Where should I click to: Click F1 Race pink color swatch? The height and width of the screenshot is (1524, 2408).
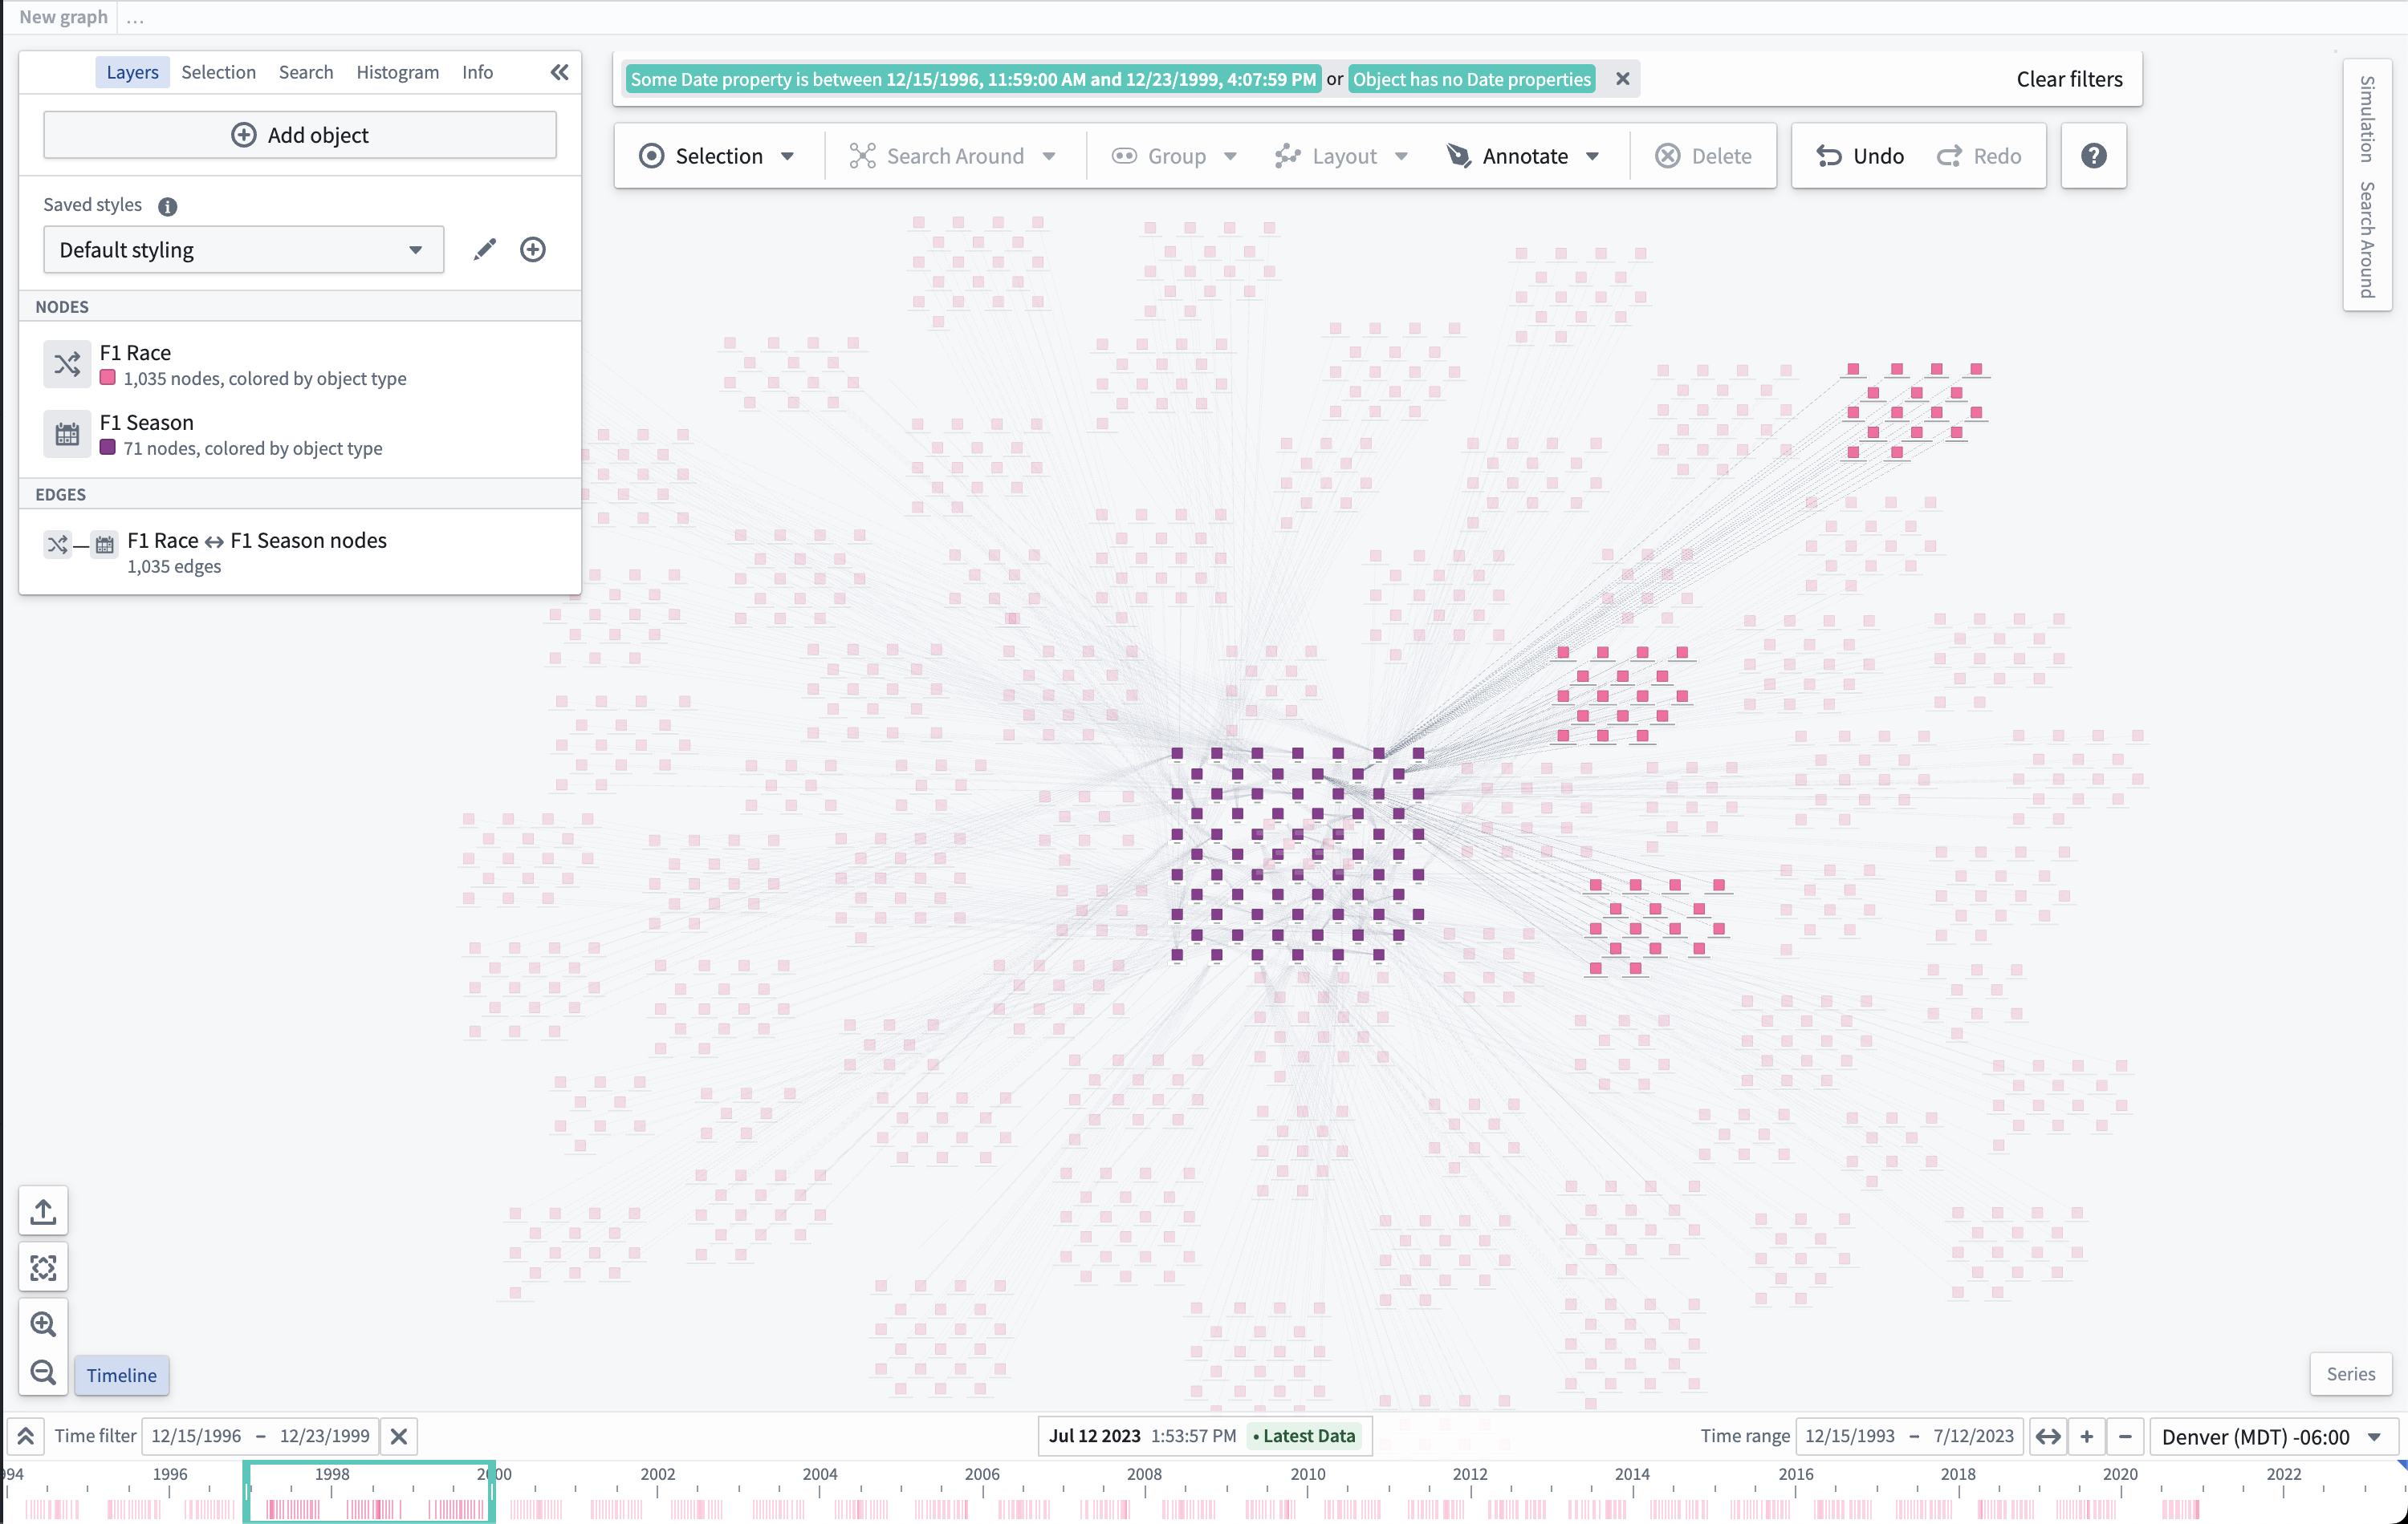point(107,379)
